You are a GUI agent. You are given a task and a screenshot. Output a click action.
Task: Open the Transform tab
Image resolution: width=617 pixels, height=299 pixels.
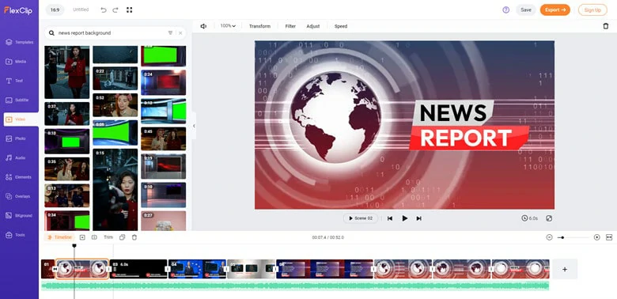click(x=259, y=26)
